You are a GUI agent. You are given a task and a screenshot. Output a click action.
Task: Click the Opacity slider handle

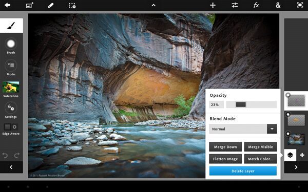pos(241,104)
